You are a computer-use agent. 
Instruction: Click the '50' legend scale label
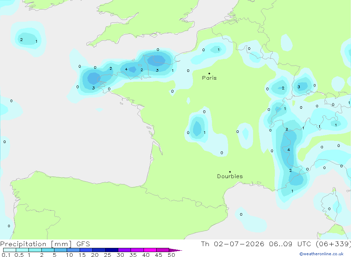click(x=171, y=255)
